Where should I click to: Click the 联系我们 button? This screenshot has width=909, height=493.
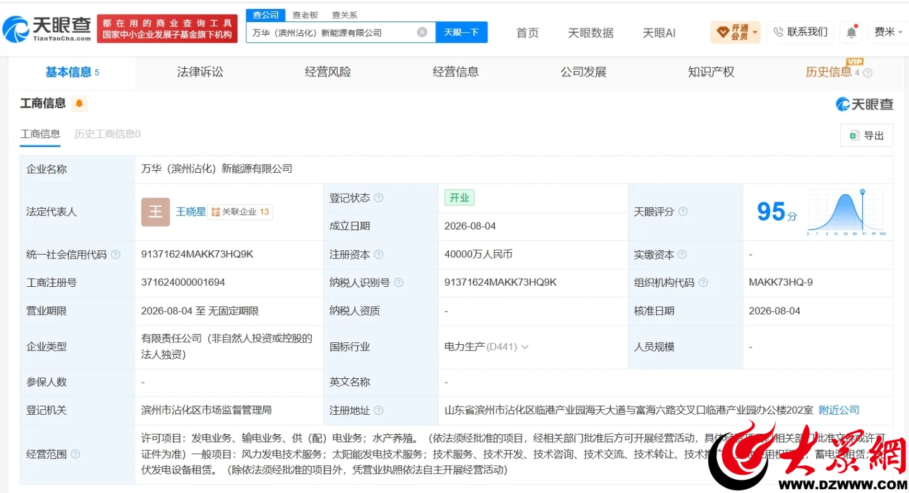[x=800, y=32]
